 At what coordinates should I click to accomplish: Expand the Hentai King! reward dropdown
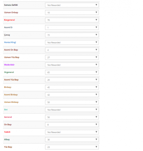coord(72,42)
